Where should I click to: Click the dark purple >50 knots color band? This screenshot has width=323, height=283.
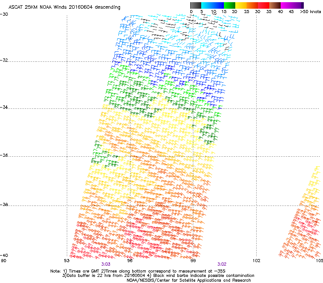pyautogui.click(x=302, y=5)
